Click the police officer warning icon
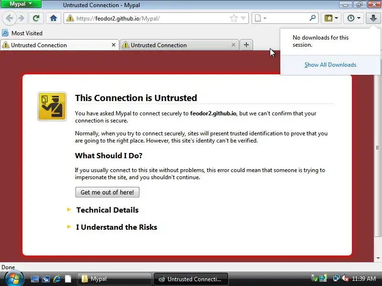This screenshot has width=382, height=286. (52, 106)
